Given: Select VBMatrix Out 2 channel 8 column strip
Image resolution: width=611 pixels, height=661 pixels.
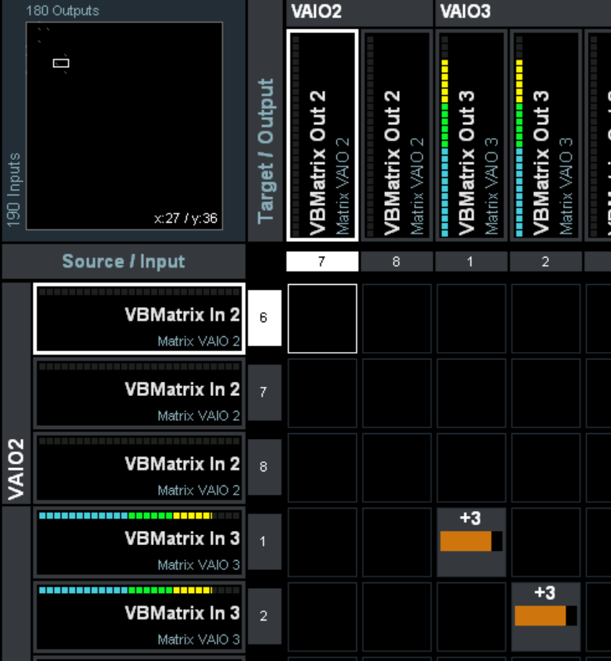Looking at the screenshot, I should 397,134.
